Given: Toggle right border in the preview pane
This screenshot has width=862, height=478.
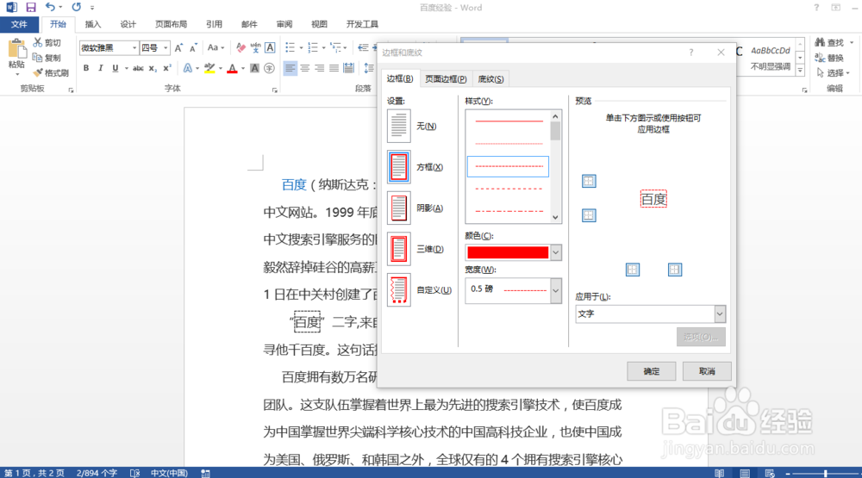Looking at the screenshot, I should [x=675, y=270].
